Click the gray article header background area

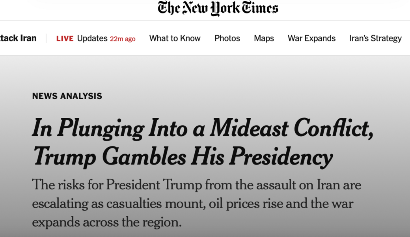click(x=205, y=75)
